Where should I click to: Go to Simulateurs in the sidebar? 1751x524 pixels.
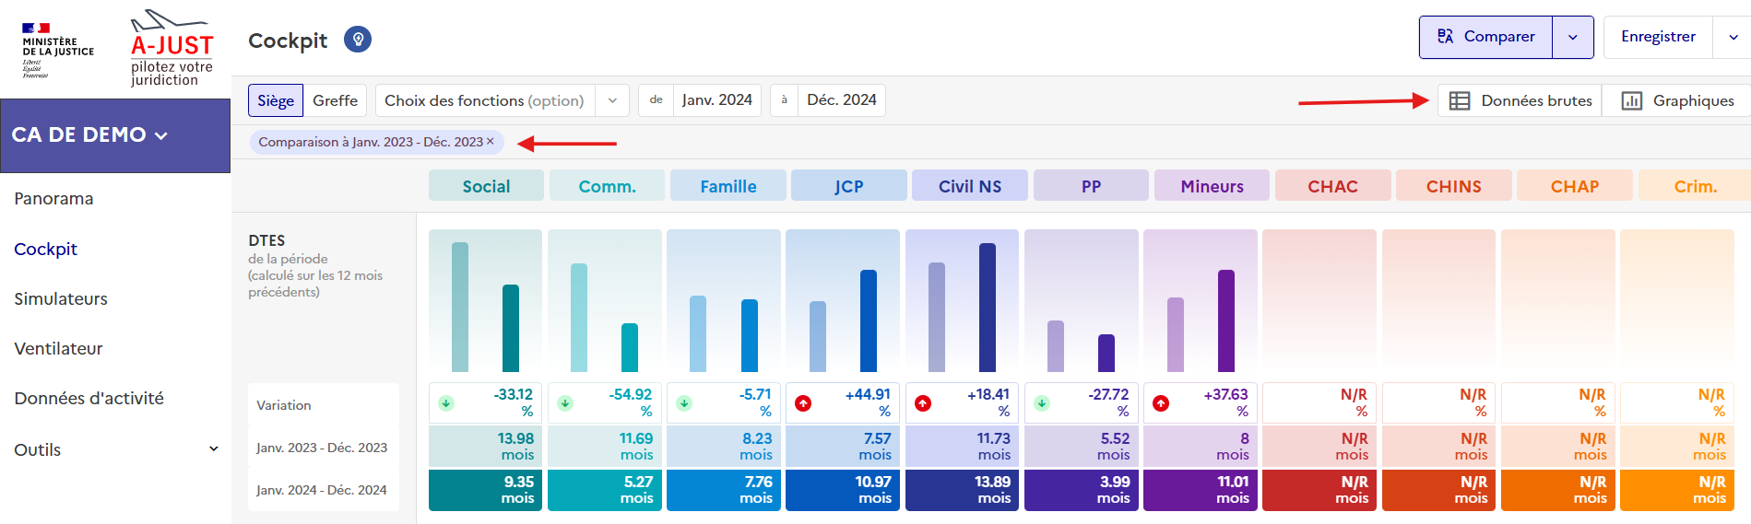61,298
